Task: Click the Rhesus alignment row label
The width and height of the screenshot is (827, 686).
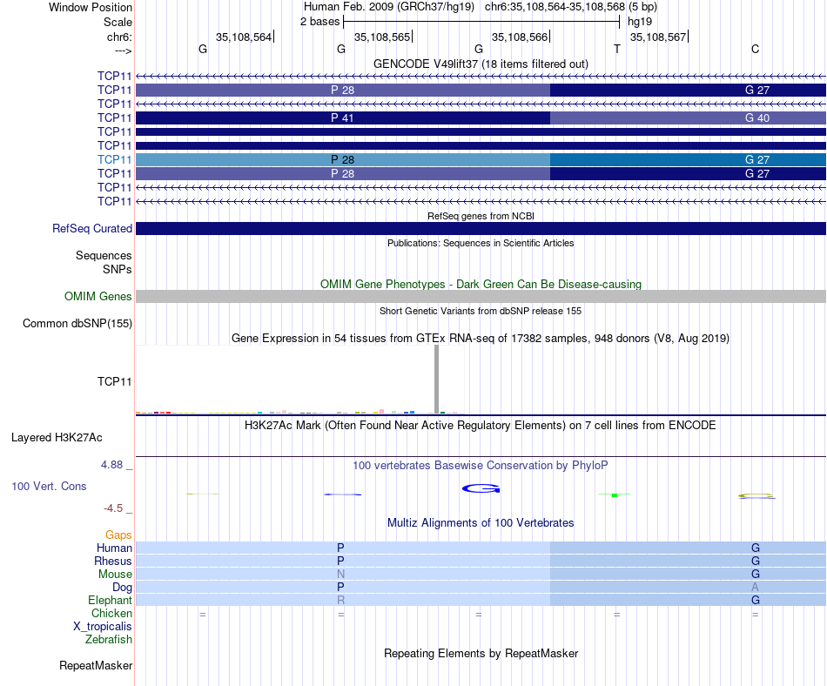Action: [x=113, y=561]
